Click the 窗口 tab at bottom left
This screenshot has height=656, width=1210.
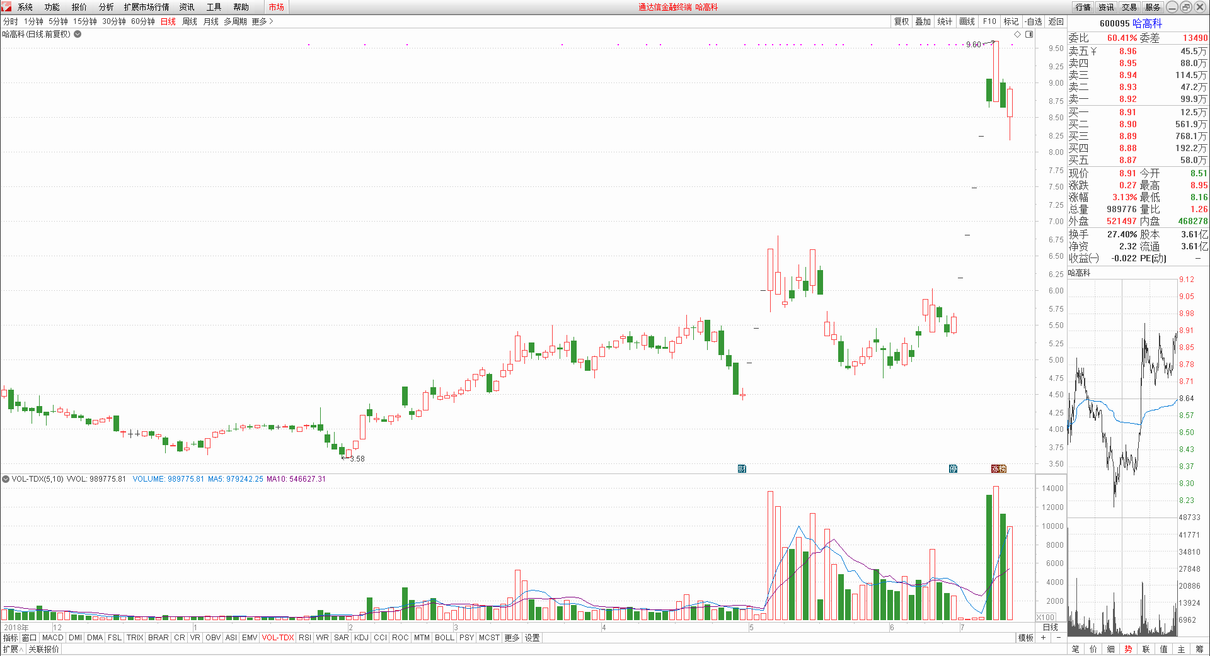pyautogui.click(x=30, y=638)
